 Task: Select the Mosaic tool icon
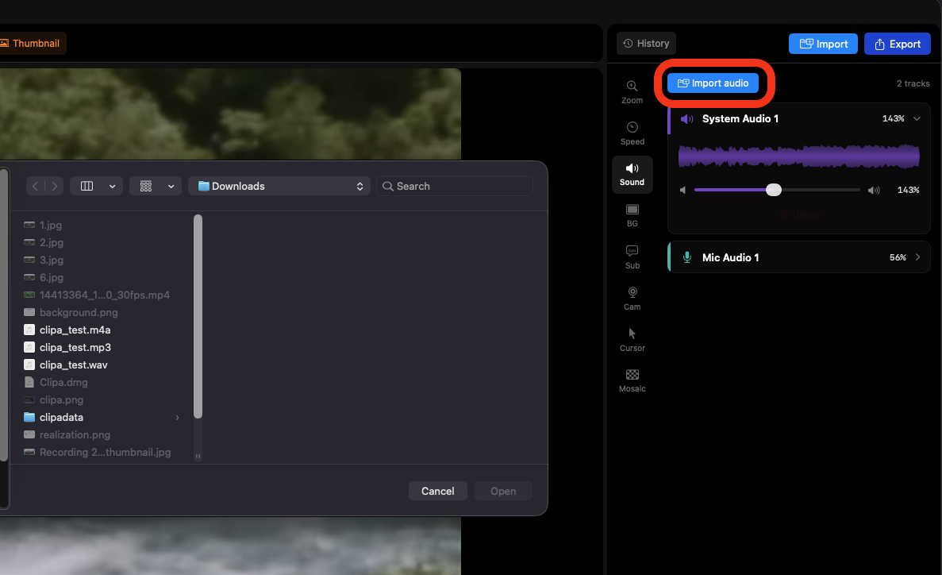coord(632,380)
